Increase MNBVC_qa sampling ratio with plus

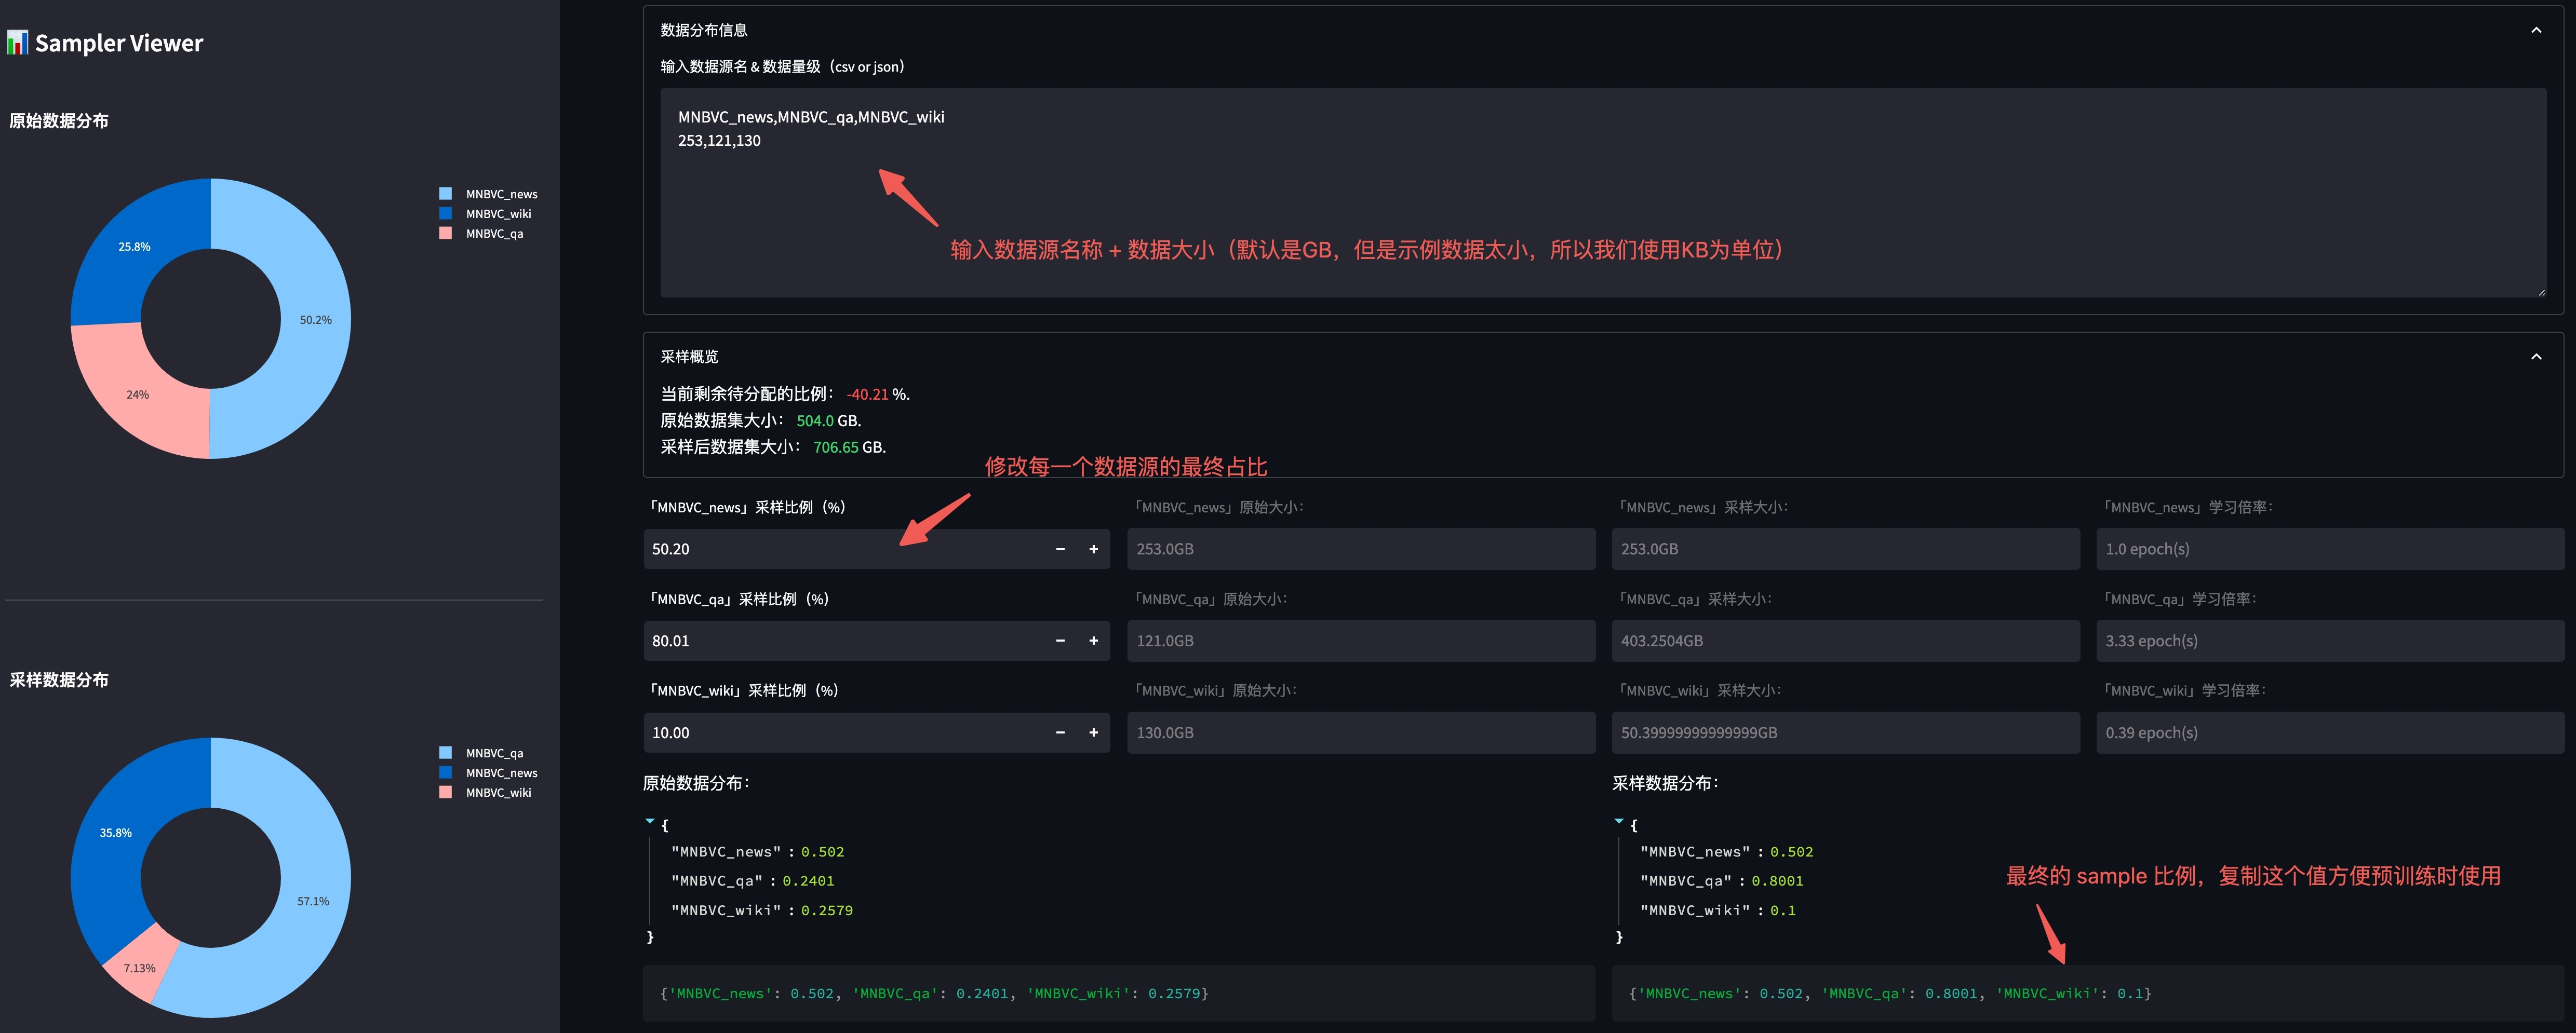(x=1093, y=642)
